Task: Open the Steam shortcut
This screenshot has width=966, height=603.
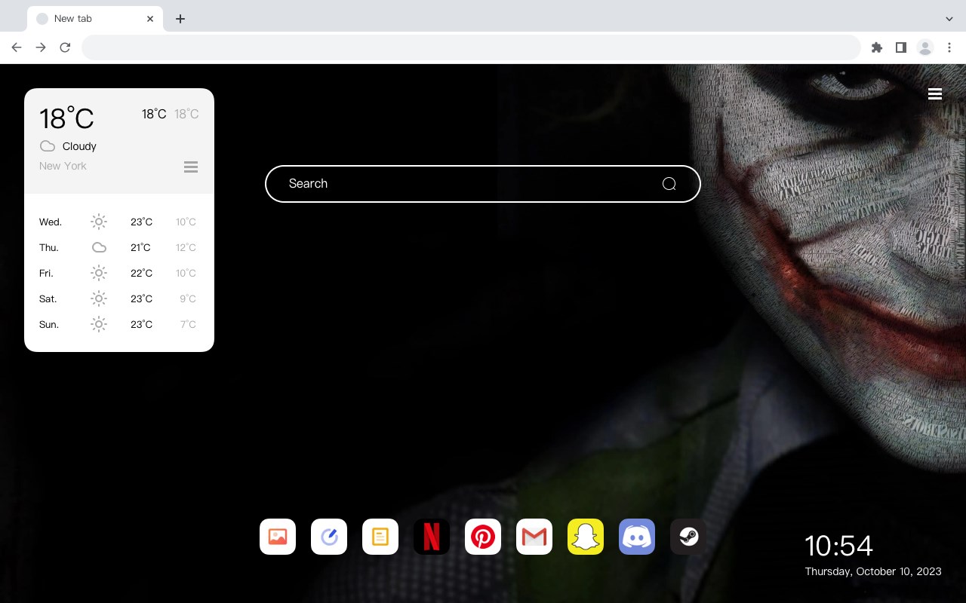Action: pyautogui.click(x=688, y=537)
